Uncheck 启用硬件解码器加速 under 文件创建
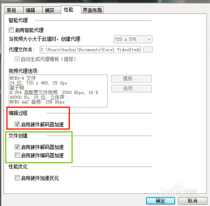Image resolution: width=210 pixels, height=206 pixels. coord(17,147)
